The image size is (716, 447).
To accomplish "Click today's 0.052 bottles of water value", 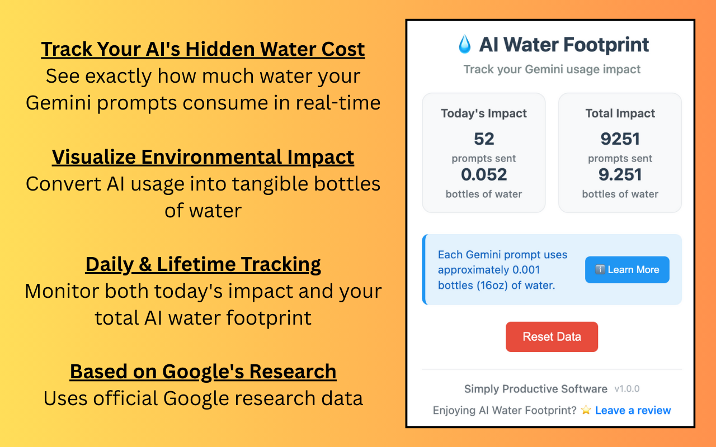I will [484, 175].
